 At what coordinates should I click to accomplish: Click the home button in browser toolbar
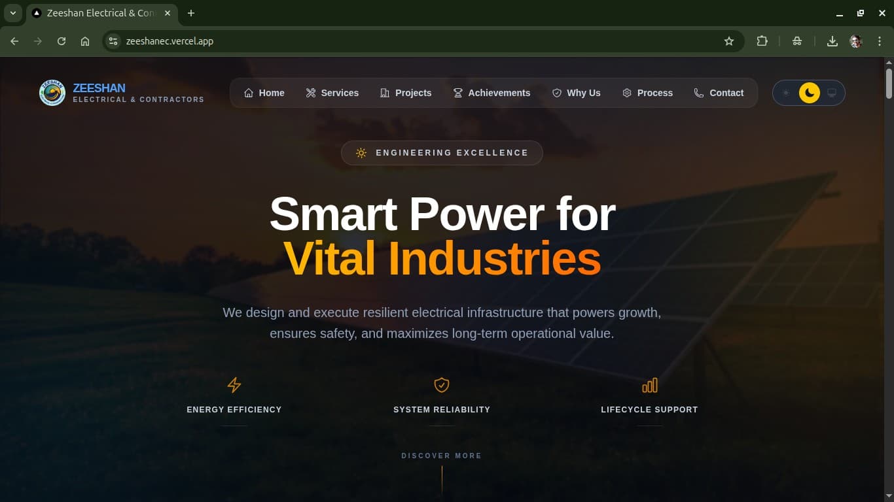85,41
